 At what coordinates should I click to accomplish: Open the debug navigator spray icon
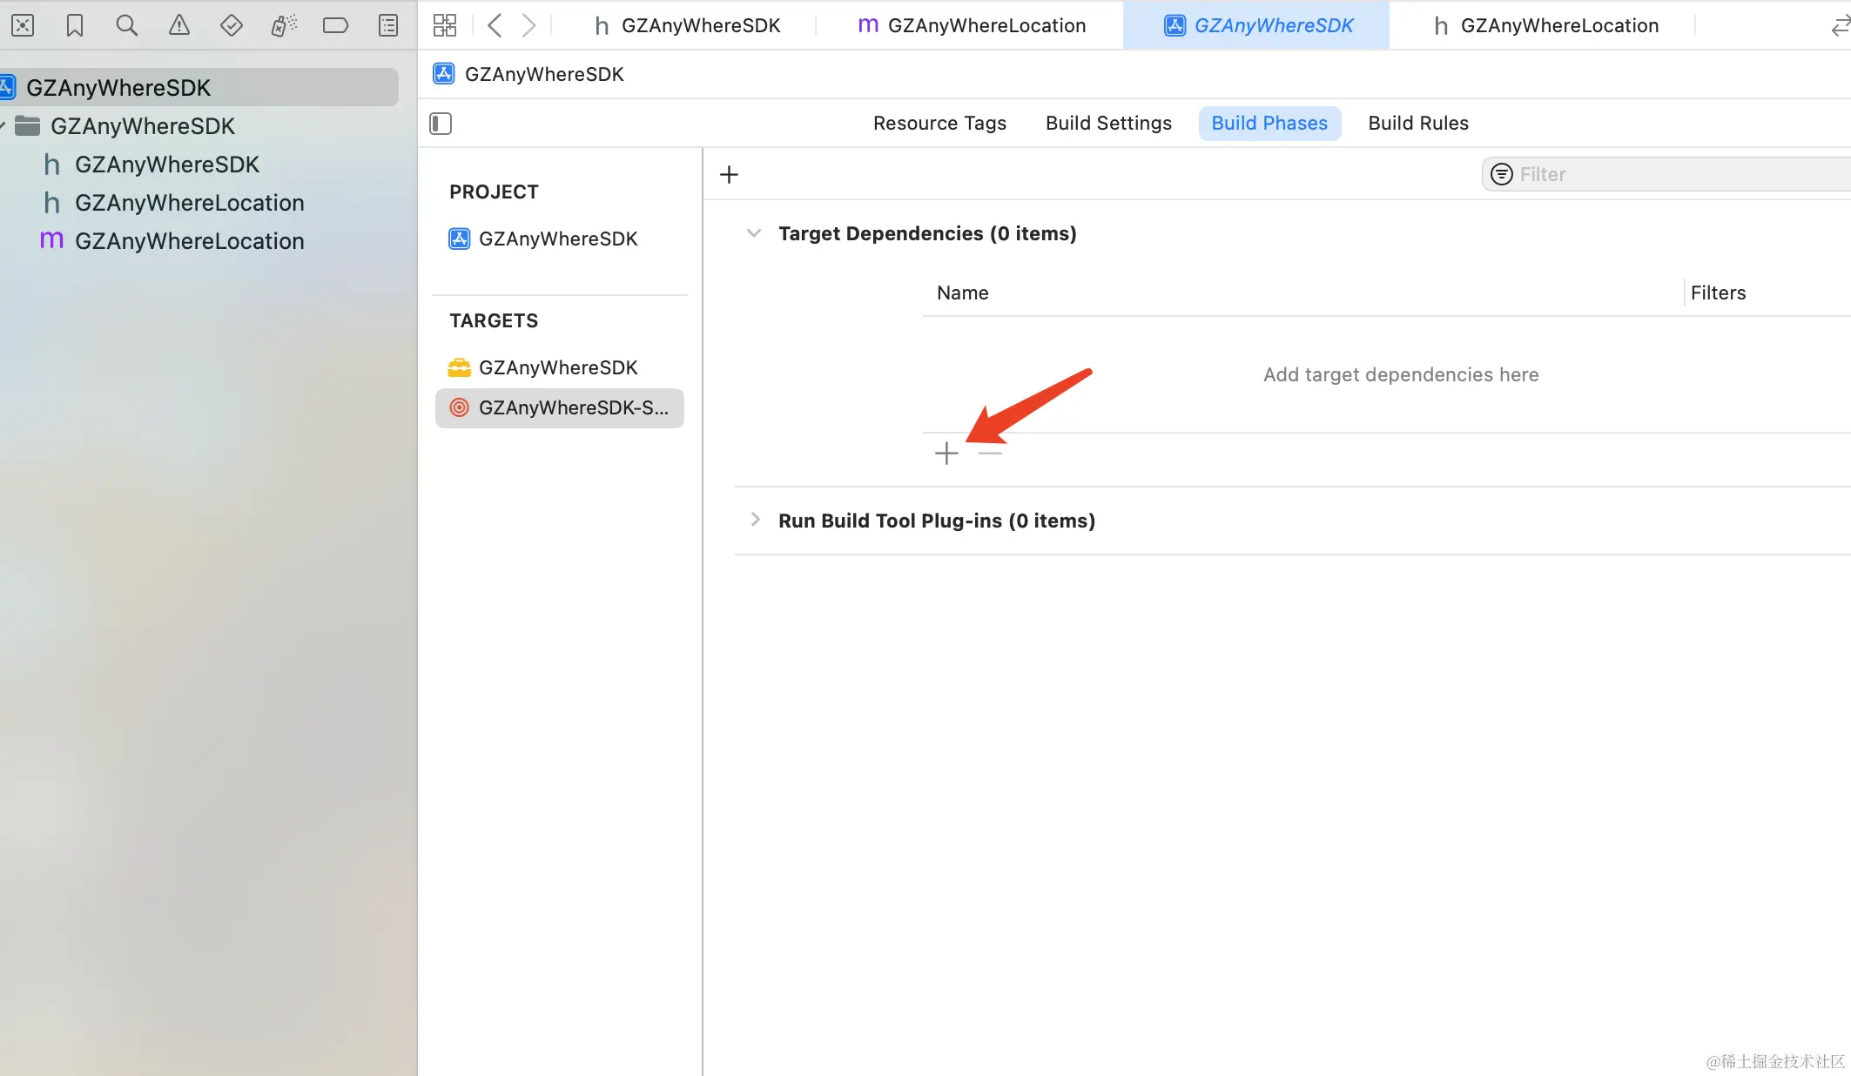(283, 25)
